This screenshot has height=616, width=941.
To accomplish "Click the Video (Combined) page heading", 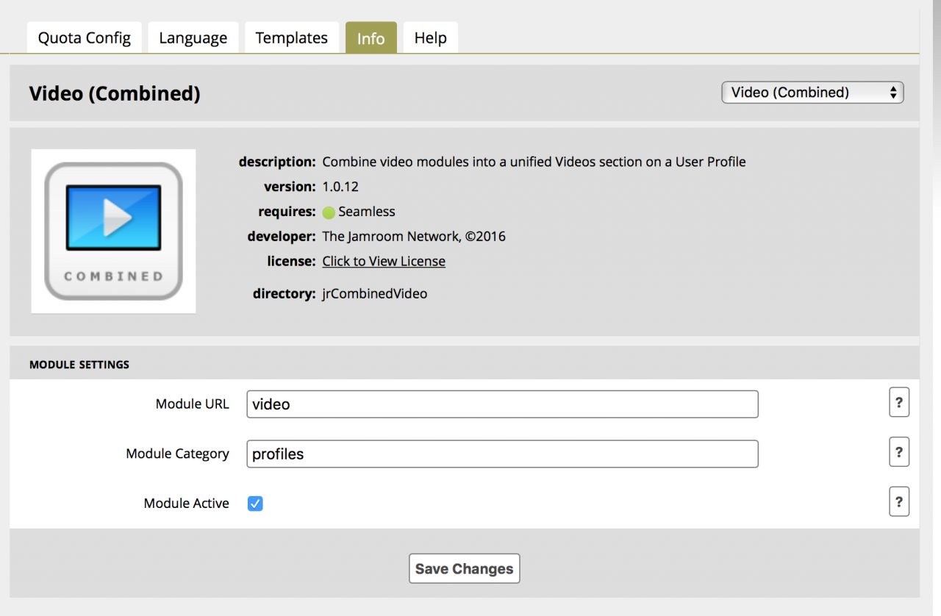I will (x=115, y=93).
